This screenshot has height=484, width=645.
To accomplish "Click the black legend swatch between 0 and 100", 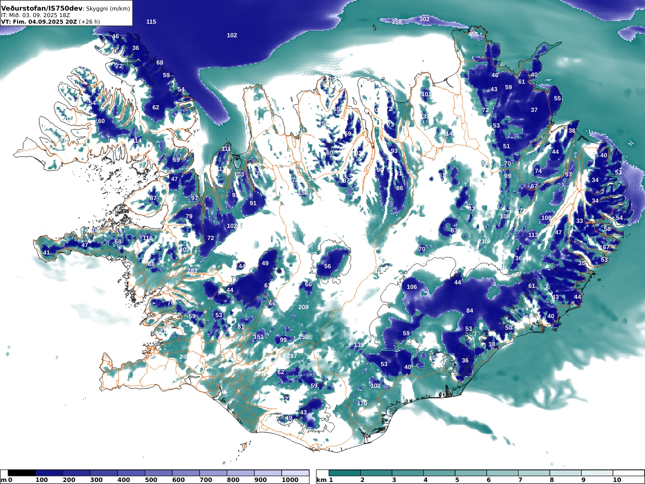I will tap(22, 473).
